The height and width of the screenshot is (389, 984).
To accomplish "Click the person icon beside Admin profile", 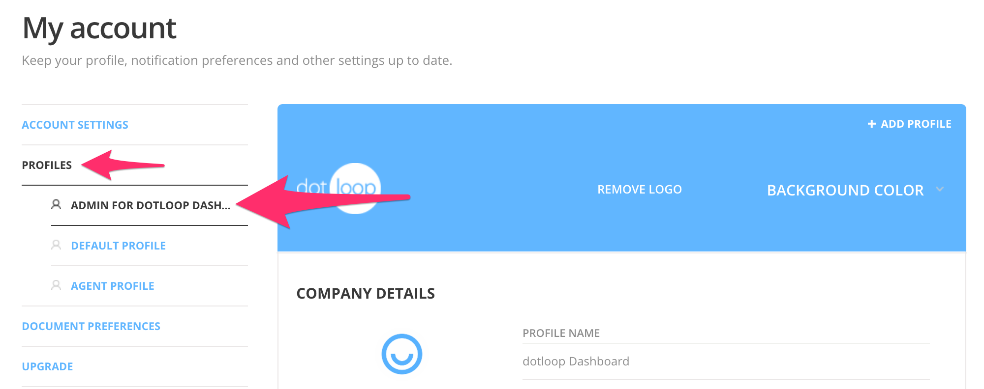I will point(56,205).
